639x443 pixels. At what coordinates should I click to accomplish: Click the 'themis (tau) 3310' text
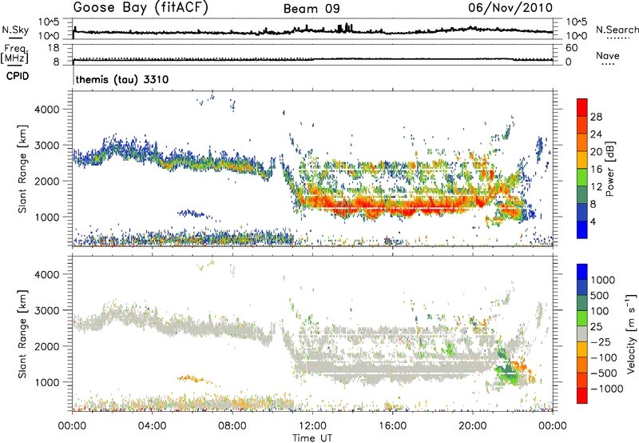point(122,79)
